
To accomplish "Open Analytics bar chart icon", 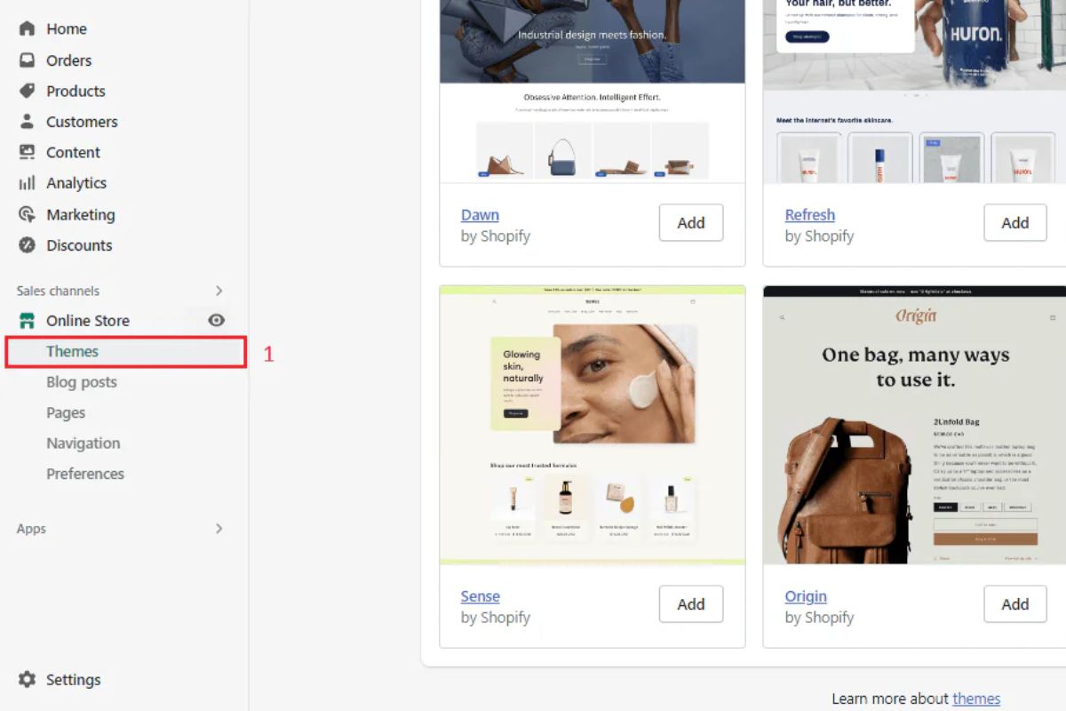I will 27,183.
